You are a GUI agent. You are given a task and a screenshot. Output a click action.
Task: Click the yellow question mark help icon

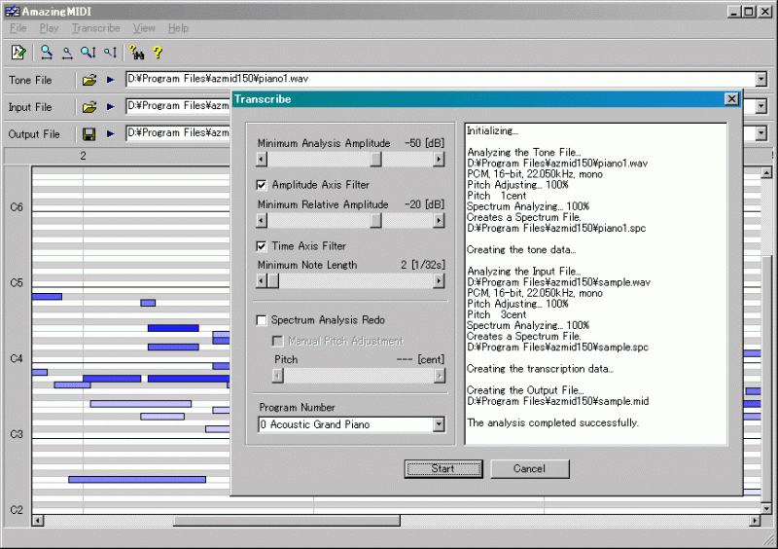coord(158,53)
